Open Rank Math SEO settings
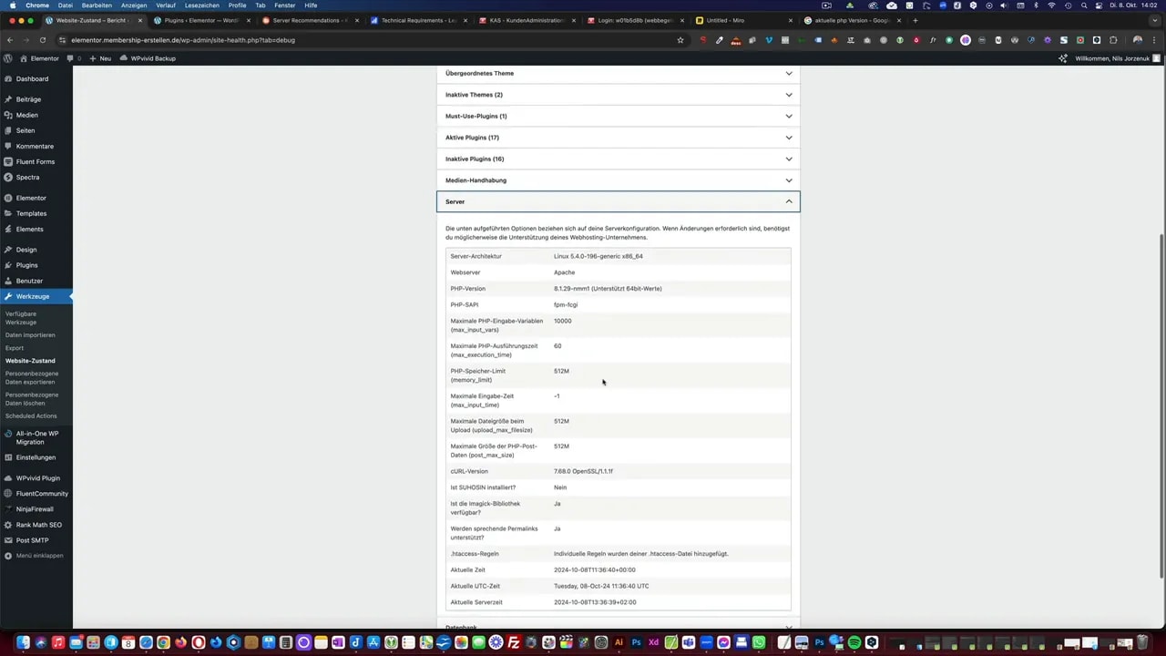The height and width of the screenshot is (656, 1166). pos(38,524)
